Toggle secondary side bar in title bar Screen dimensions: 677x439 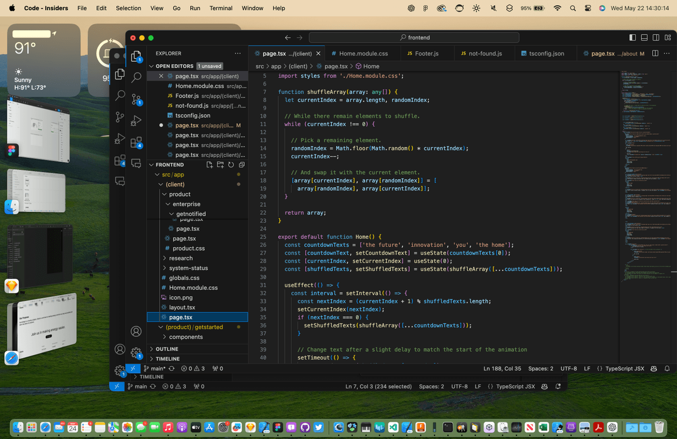(656, 38)
